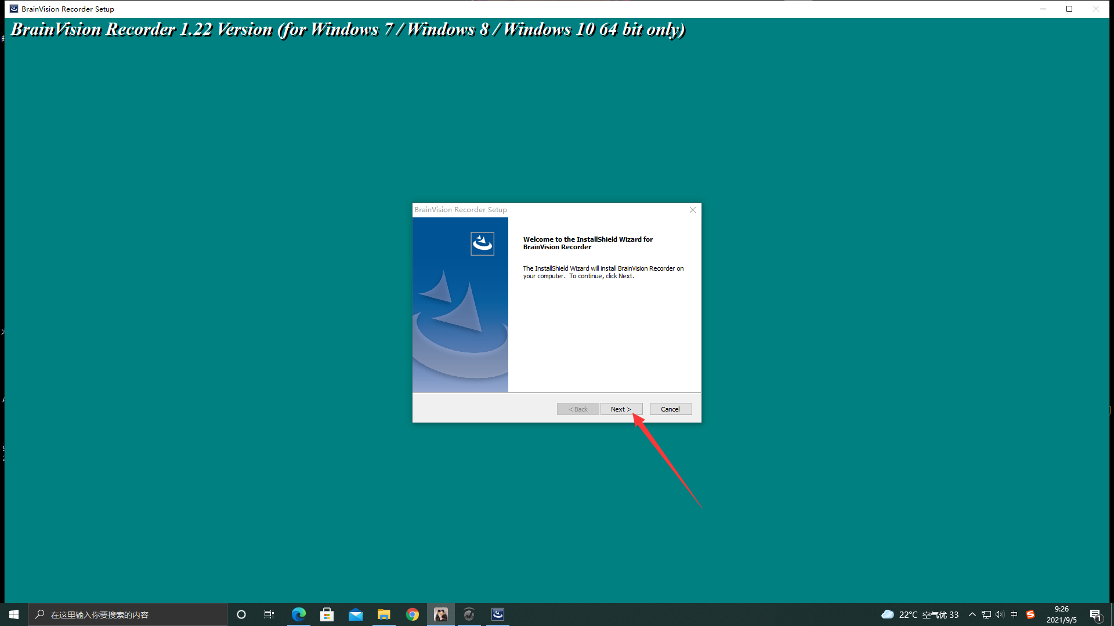Open Microsoft Edge from the taskbar
The width and height of the screenshot is (1114, 626).
[298, 614]
